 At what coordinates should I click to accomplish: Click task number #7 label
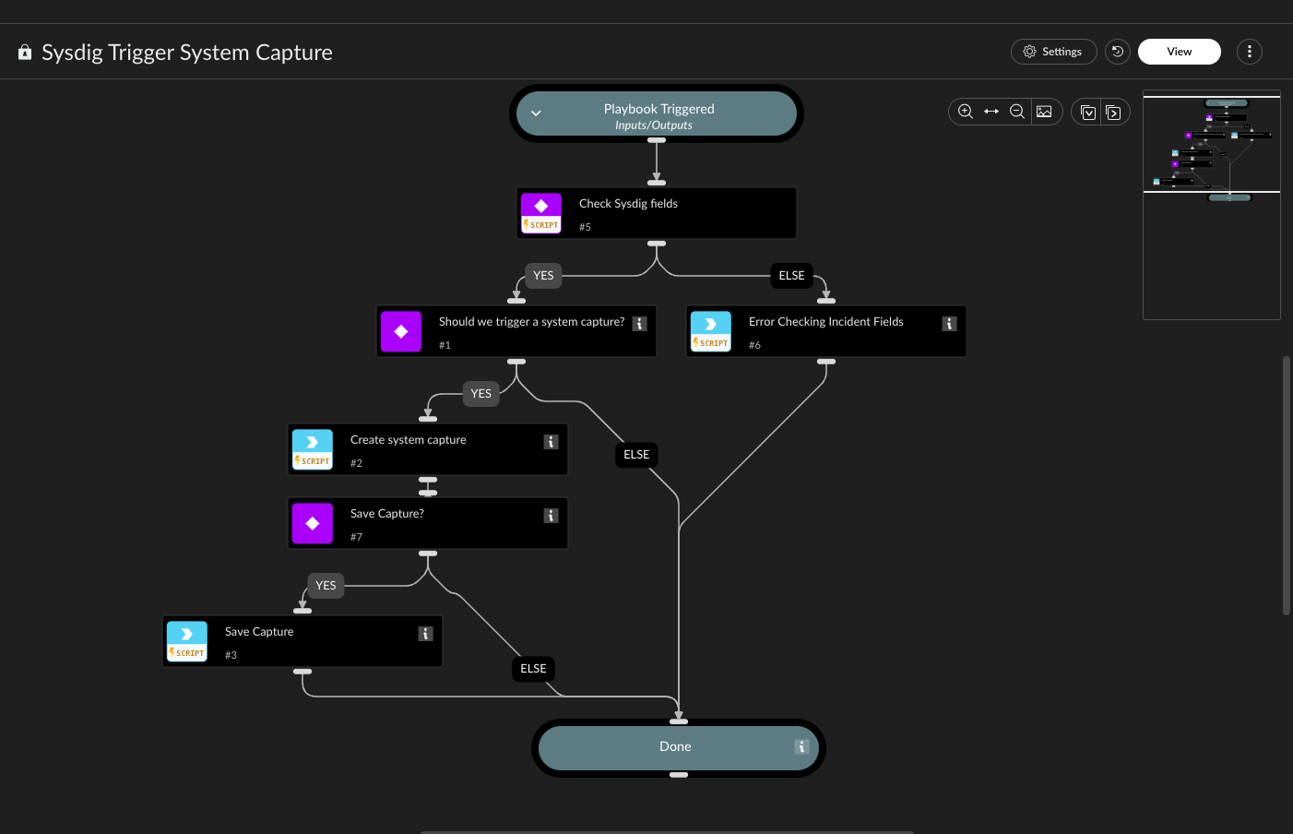click(x=356, y=537)
